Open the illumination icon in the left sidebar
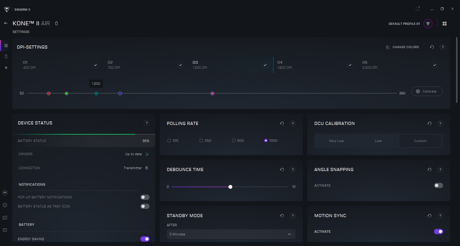 (6, 68)
